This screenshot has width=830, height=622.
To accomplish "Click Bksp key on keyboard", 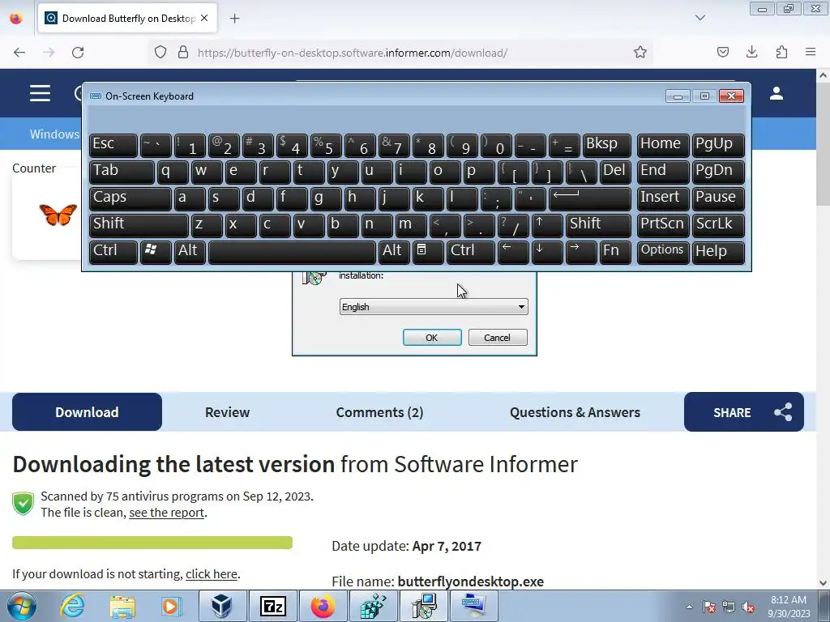I will (606, 145).
